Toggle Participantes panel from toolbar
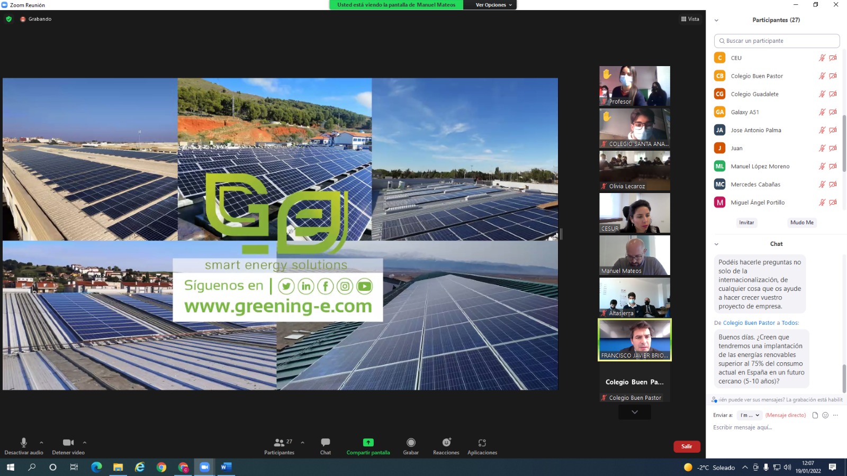 point(279,443)
